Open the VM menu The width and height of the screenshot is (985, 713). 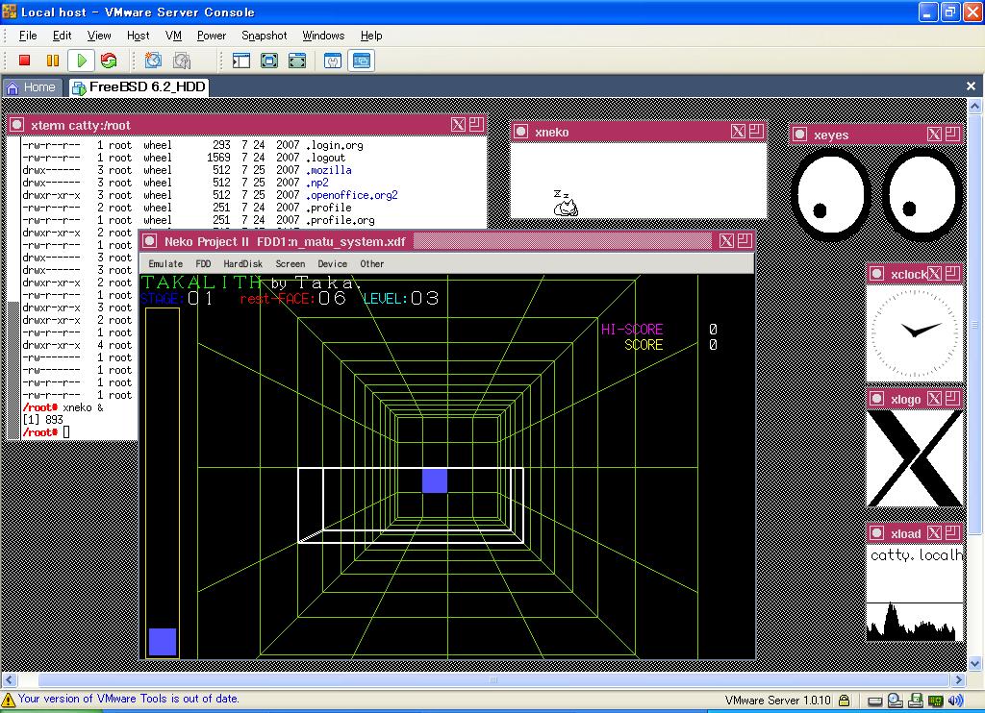click(x=173, y=36)
